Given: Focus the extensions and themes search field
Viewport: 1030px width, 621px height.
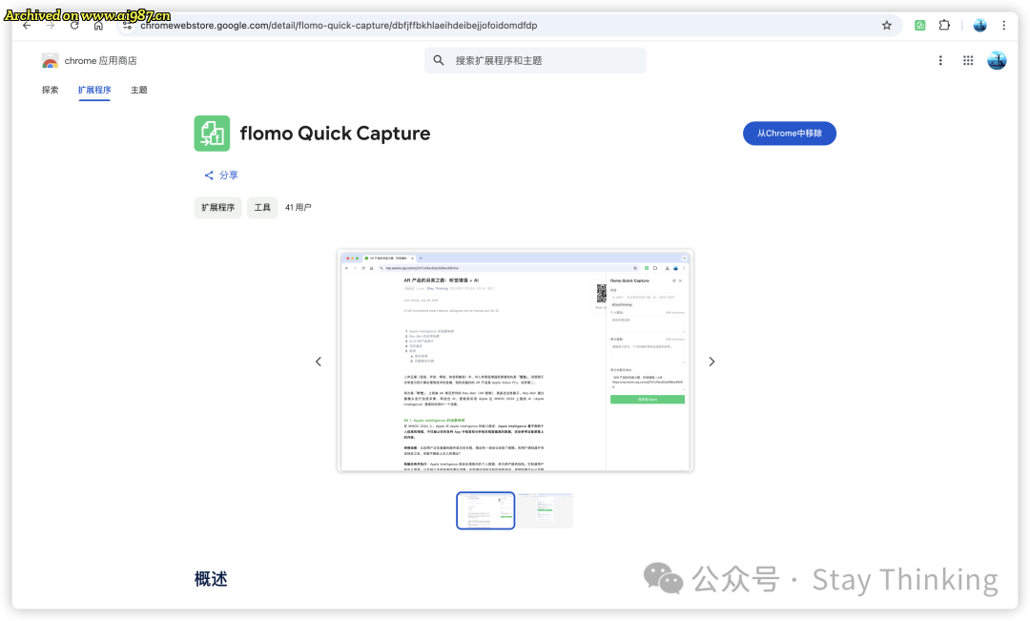Looking at the screenshot, I should click(535, 60).
